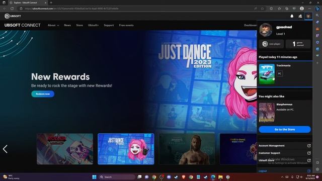Click the Customer Support link

pos(270,153)
